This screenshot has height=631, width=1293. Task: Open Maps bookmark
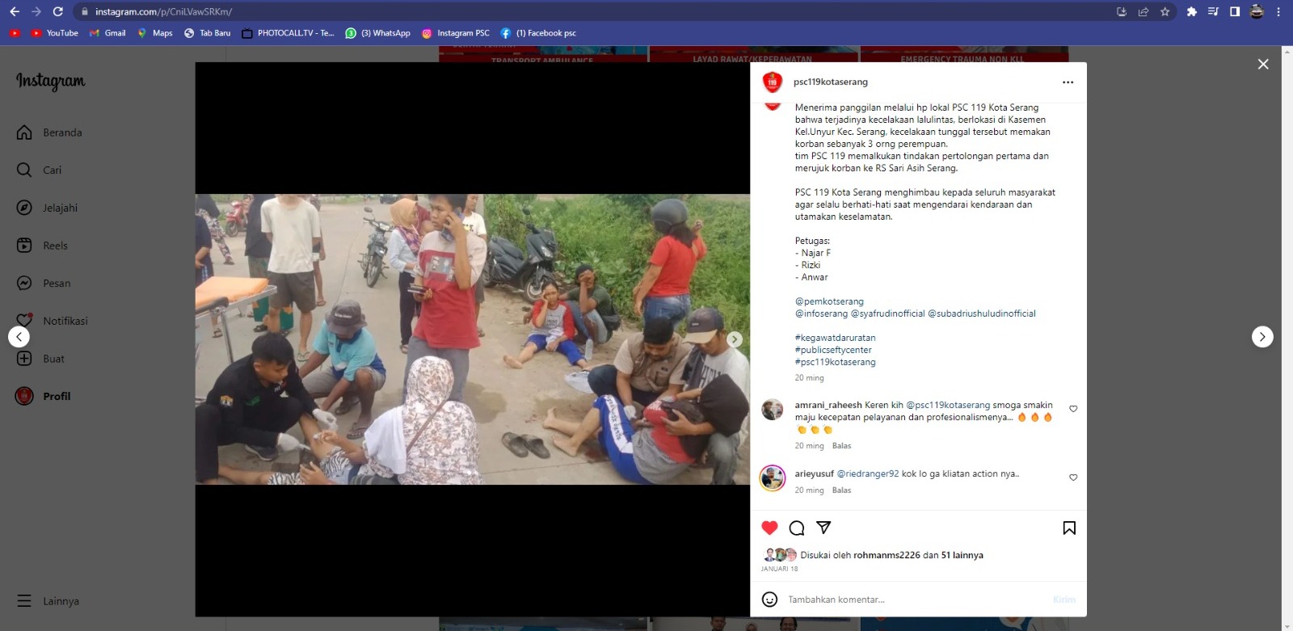154,33
